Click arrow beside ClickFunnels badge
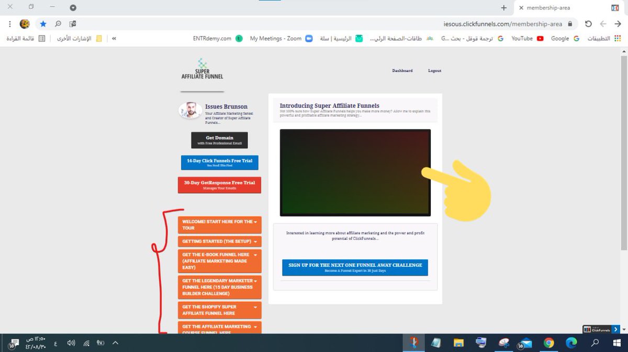The width and height of the screenshot is (628, 352). (x=616, y=329)
